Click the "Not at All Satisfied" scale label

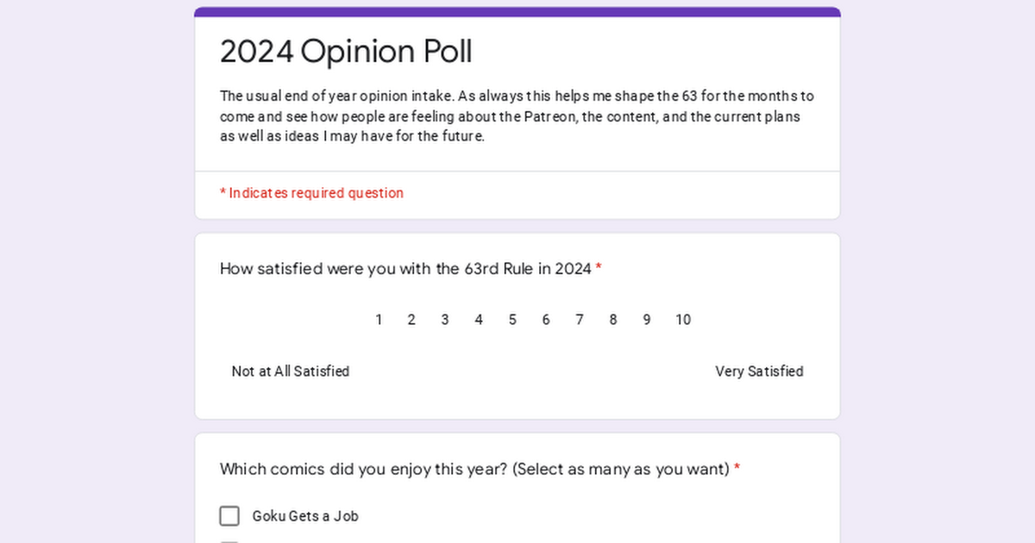pyautogui.click(x=291, y=371)
